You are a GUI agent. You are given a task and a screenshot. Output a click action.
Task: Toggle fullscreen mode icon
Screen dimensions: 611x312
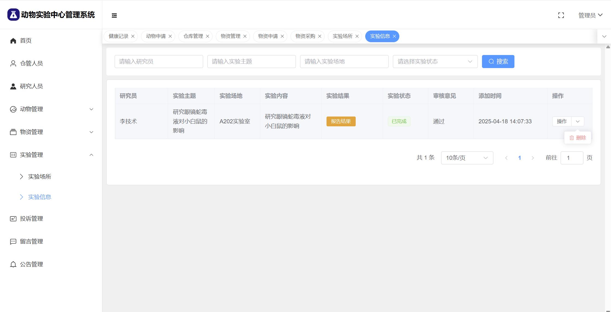pyautogui.click(x=561, y=16)
